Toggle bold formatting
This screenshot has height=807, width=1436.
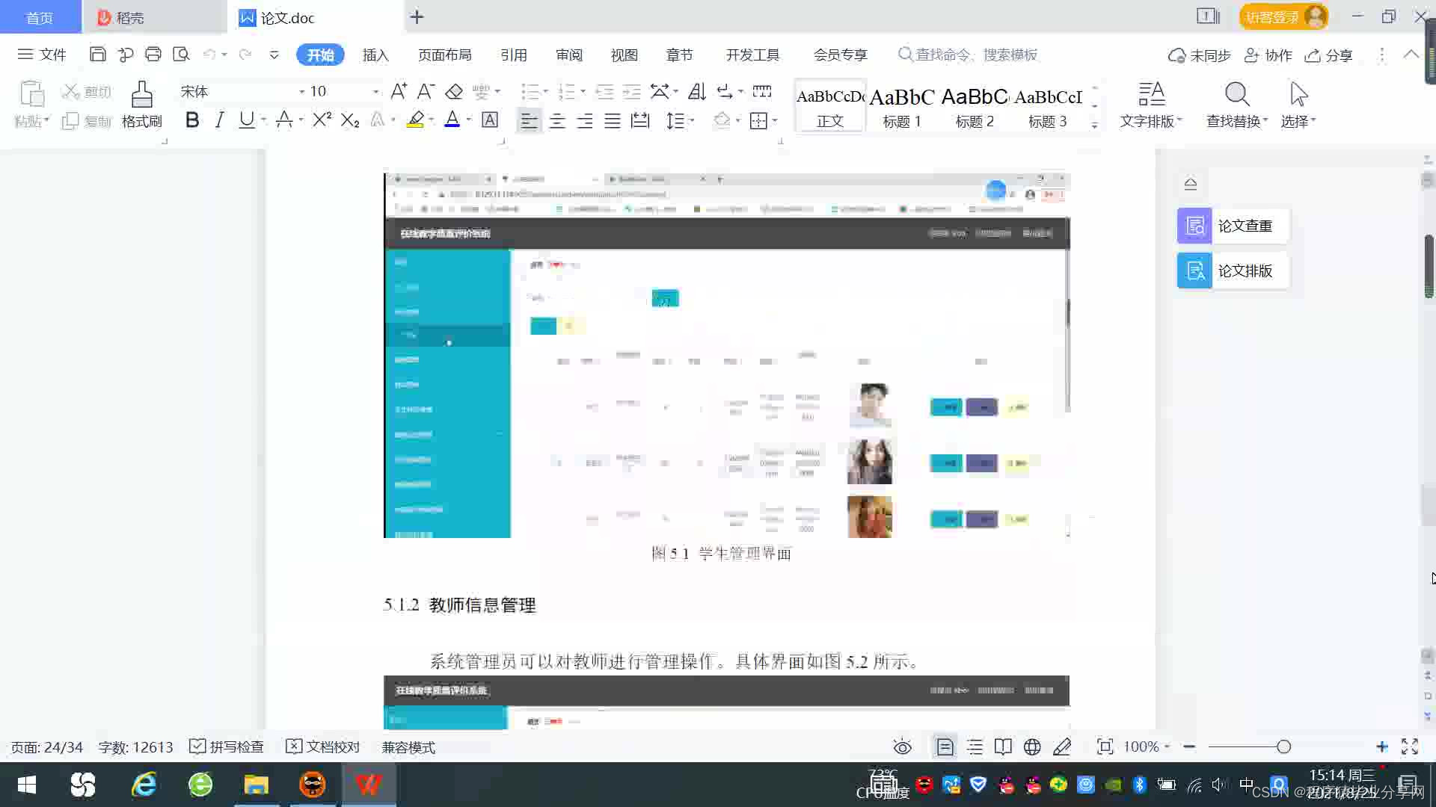(x=192, y=120)
